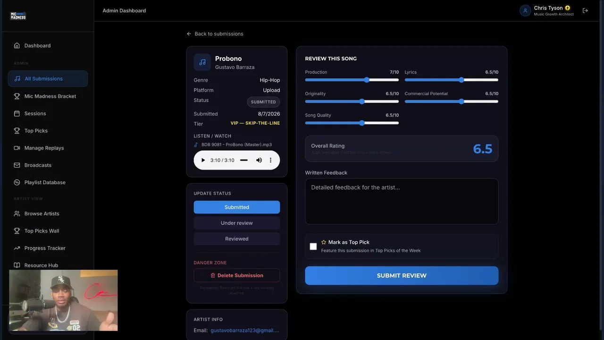The width and height of the screenshot is (604, 340).
Task: Adjust the Originality rating slider
Action: pos(352,102)
